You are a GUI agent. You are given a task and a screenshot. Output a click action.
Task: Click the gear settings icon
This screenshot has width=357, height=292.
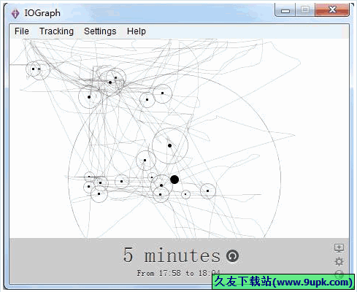(339, 261)
